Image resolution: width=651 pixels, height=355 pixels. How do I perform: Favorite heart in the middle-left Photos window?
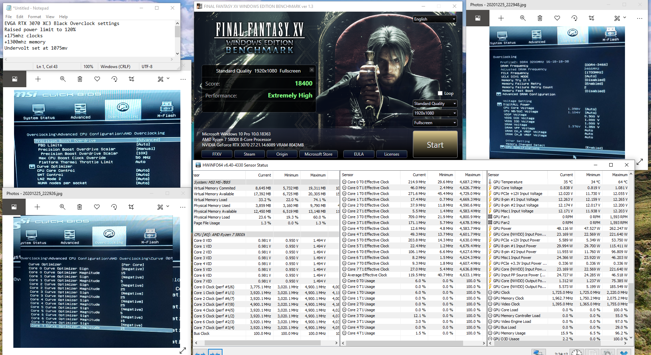(x=97, y=79)
